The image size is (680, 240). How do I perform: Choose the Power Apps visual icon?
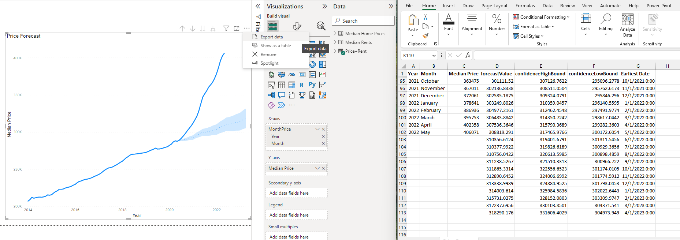271,105
